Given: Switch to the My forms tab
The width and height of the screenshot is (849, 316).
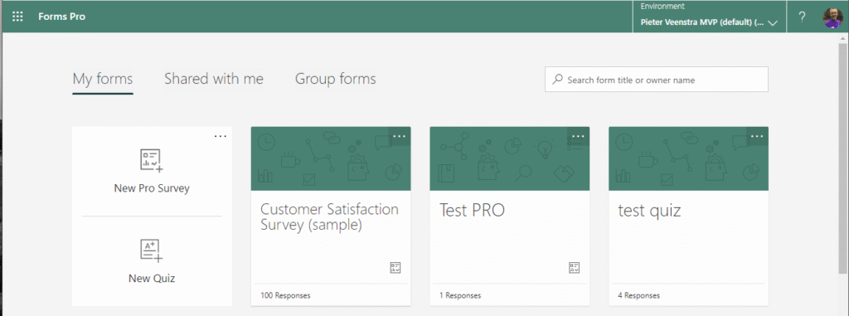Looking at the screenshot, I should pos(103,79).
